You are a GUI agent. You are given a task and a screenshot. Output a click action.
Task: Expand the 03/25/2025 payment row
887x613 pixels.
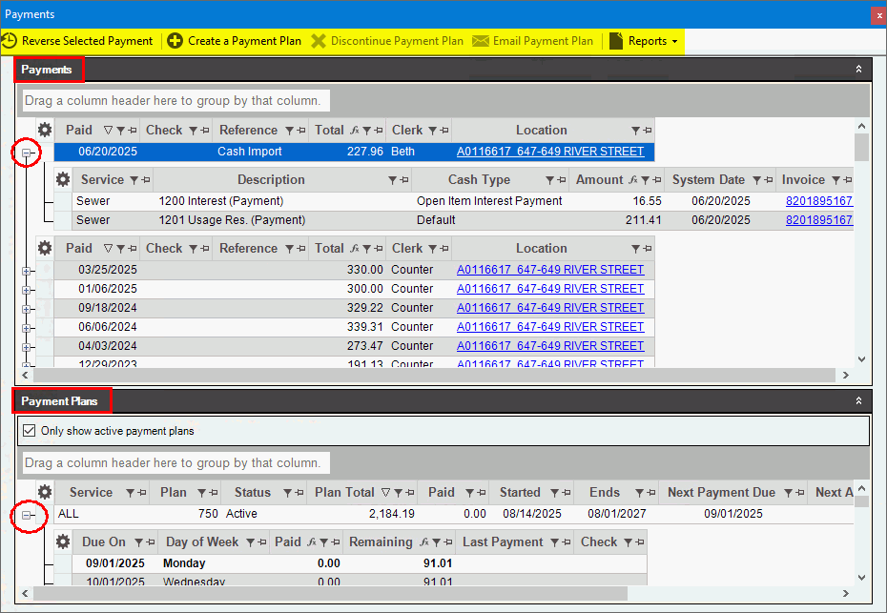click(x=28, y=270)
